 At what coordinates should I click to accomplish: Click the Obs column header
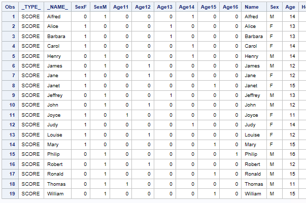coord(10,7)
